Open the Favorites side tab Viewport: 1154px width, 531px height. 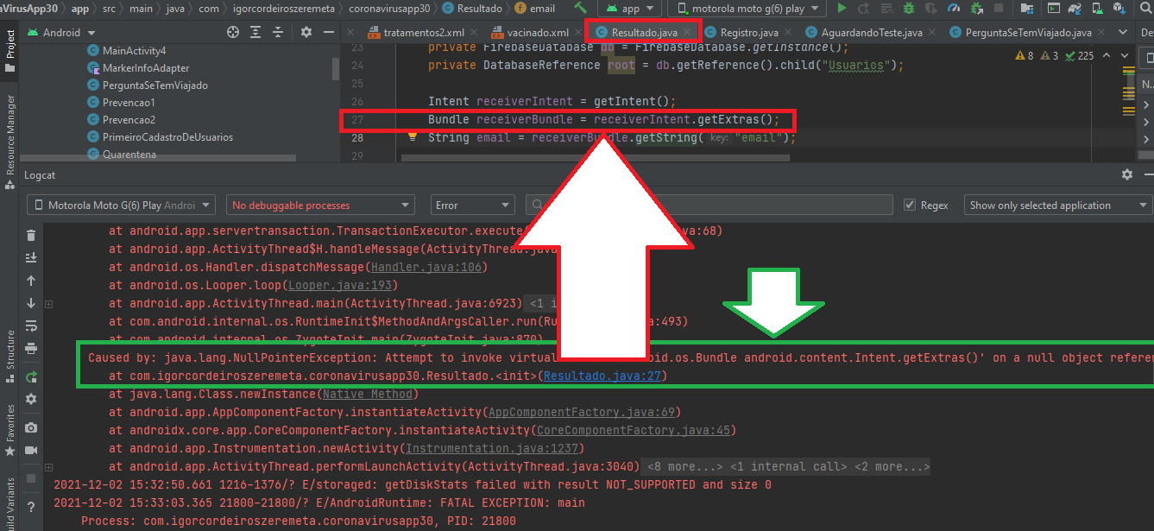[10, 428]
